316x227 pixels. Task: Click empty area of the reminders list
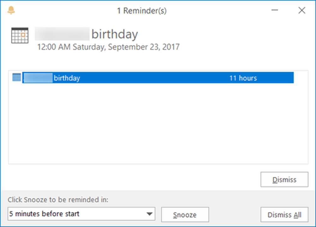tap(158, 126)
